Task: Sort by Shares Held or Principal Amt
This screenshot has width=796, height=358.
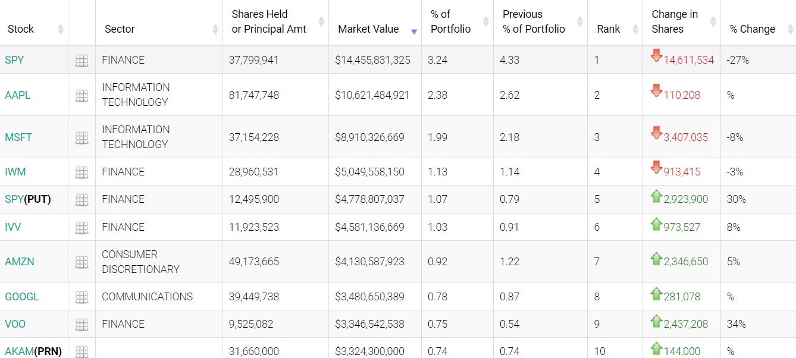Action: coord(269,22)
